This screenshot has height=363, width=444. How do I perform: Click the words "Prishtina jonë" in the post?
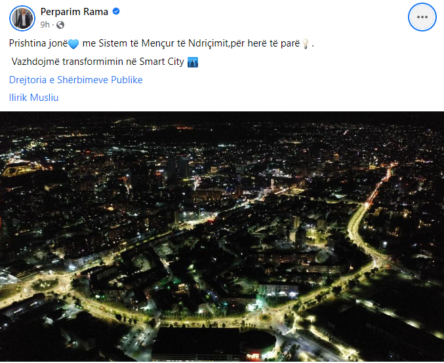click(x=39, y=43)
